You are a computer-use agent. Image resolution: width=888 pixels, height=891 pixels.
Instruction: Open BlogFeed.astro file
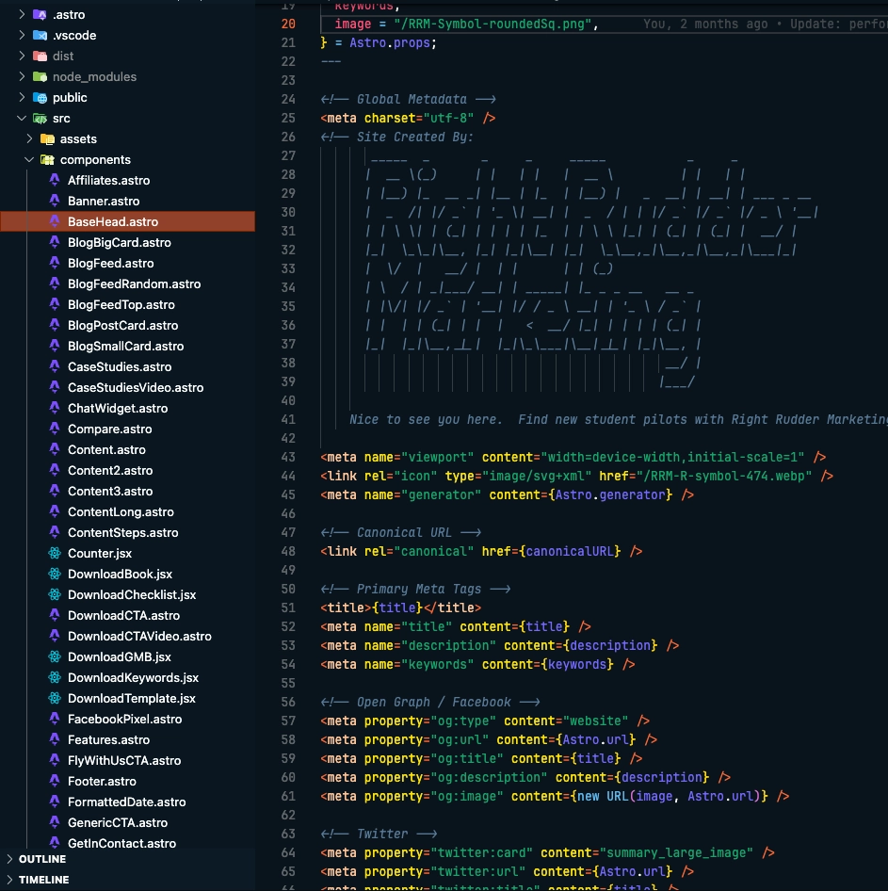111,263
